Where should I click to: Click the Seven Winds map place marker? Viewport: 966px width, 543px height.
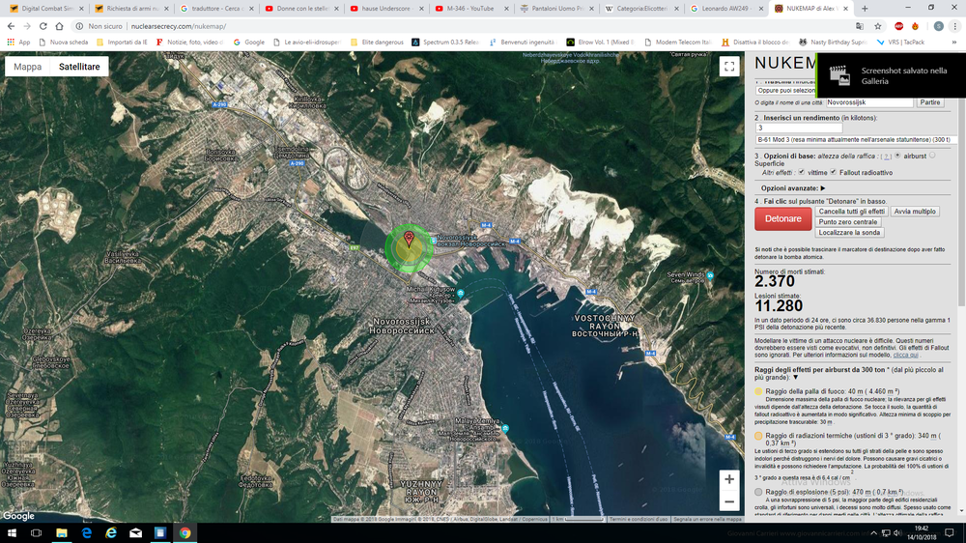click(710, 276)
